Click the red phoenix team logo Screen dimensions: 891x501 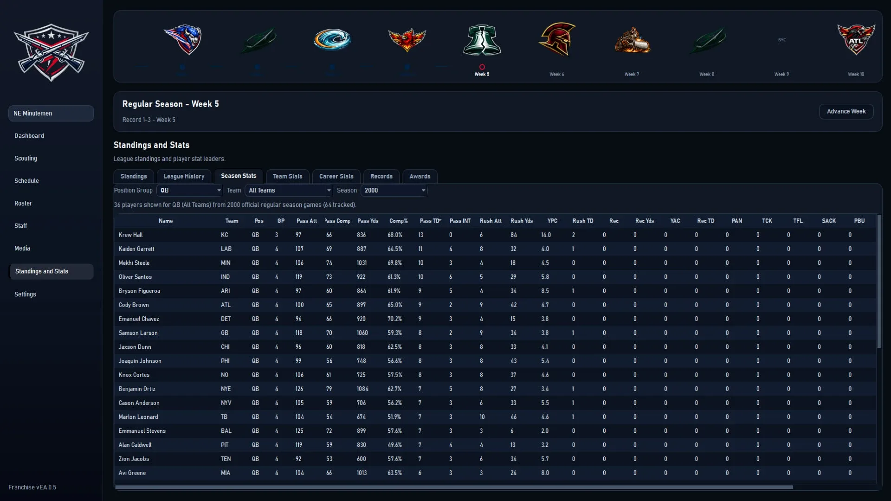click(x=407, y=40)
